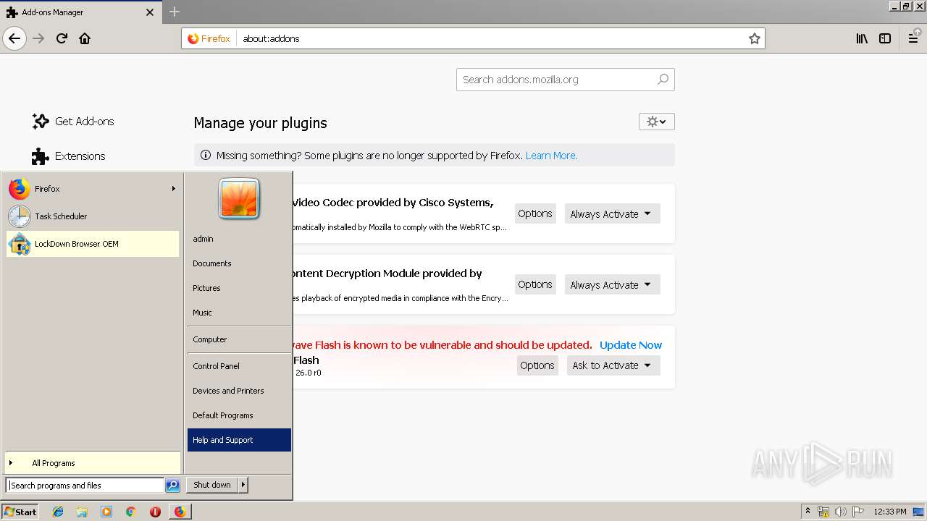Open Action Center flag icon

click(x=858, y=512)
